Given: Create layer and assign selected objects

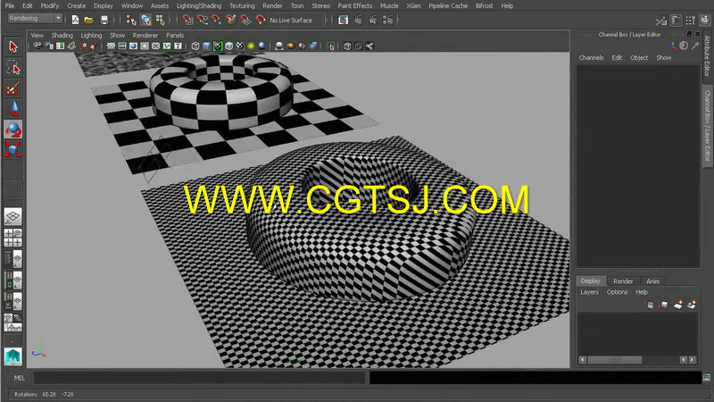Looking at the screenshot, I should pos(692,305).
